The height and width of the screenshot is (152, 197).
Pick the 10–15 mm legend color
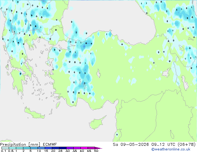click(41, 148)
